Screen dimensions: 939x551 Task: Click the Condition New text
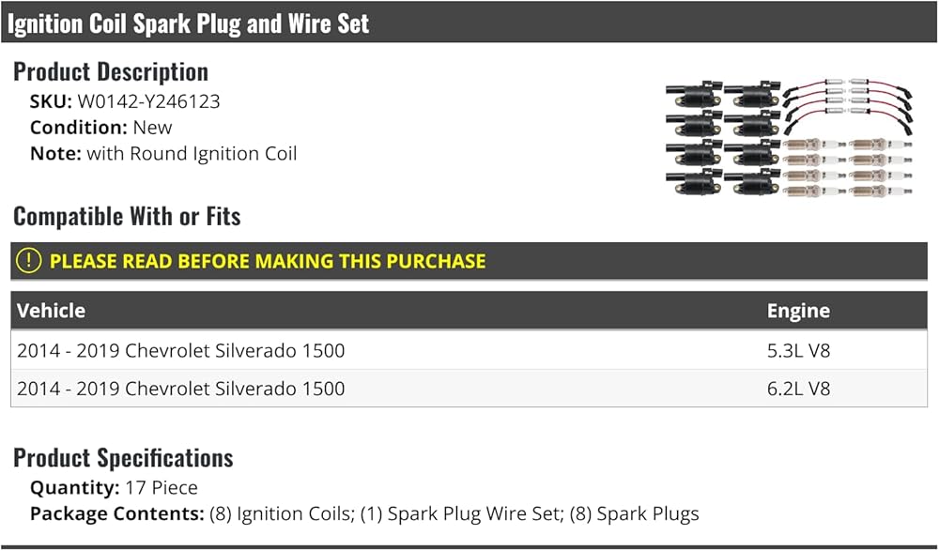[100, 128]
